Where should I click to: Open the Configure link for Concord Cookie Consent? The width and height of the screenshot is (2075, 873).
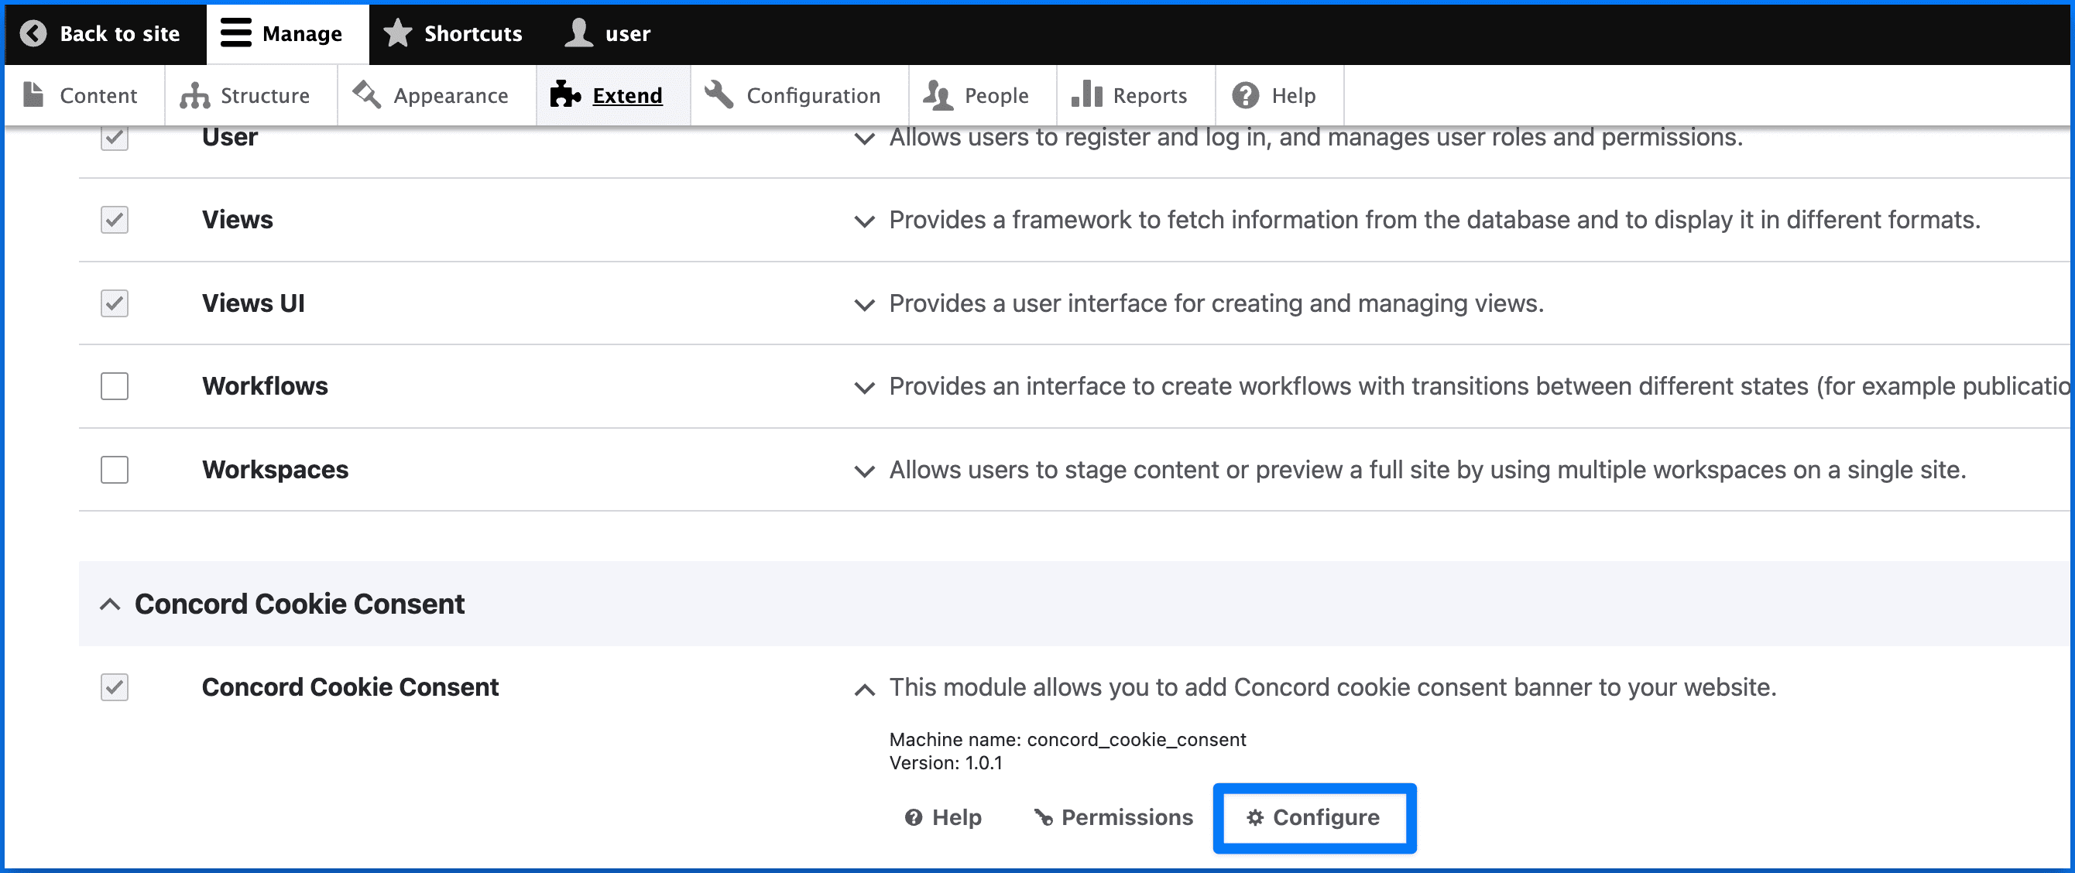click(1314, 817)
